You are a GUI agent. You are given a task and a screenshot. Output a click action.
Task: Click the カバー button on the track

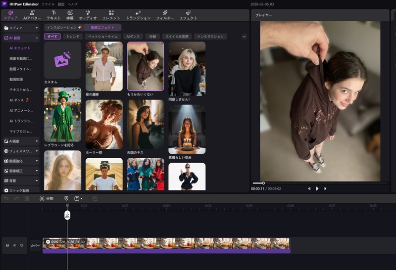[x=35, y=245]
